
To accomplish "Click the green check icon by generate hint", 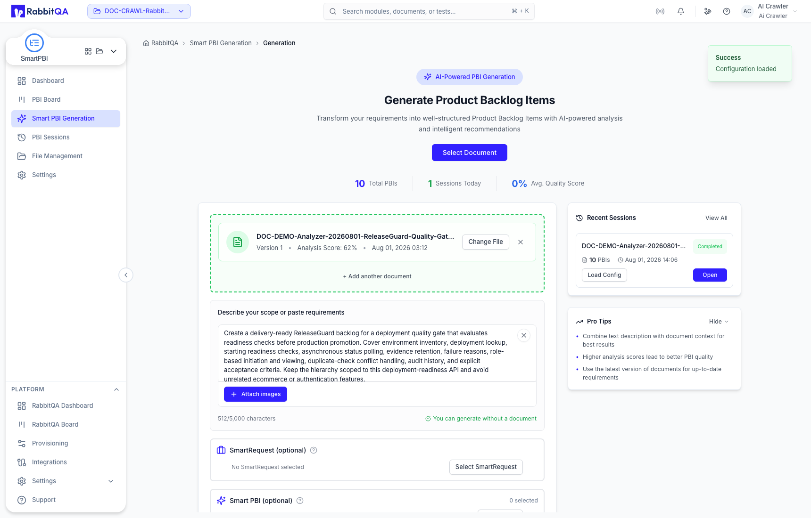I will point(428,419).
